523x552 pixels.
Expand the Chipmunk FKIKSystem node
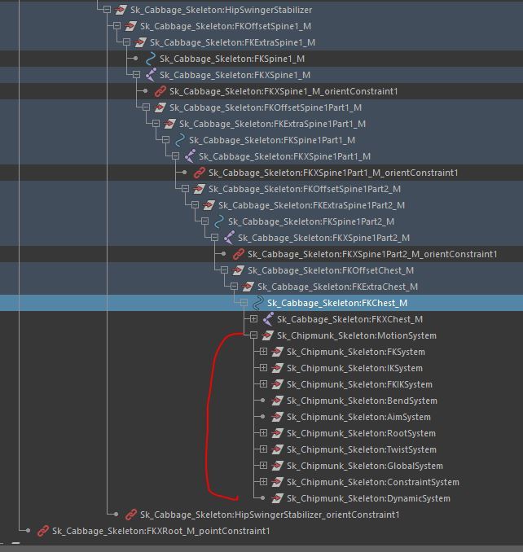tap(263, 384)
